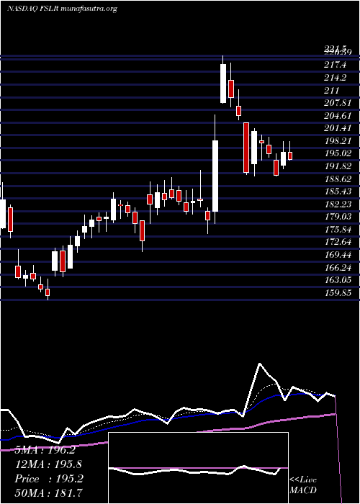360x504 pixels.
Task: Click the 201.41 price axis label
Action: (x=338, y=128)
